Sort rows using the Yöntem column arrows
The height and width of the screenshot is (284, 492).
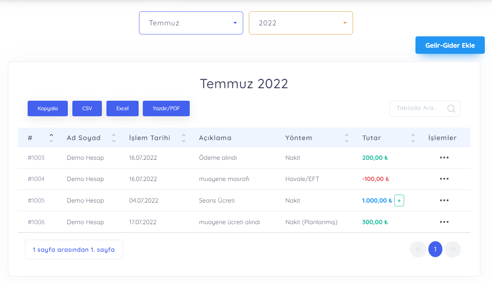click(346, 138)
